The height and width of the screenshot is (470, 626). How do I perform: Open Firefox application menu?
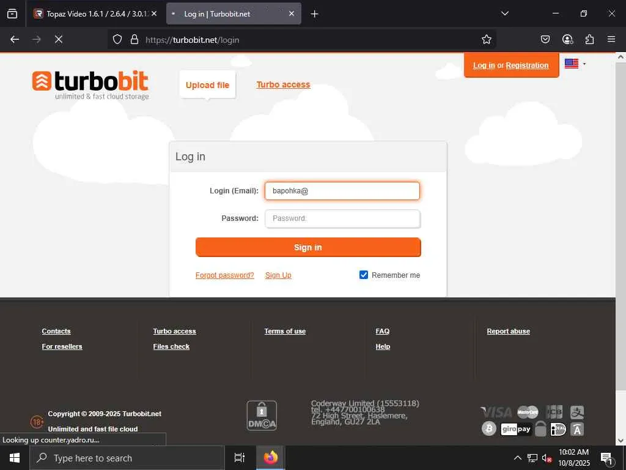click(x=611, y=39)
